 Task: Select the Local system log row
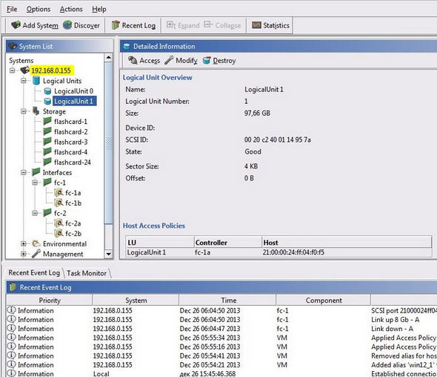(x=221, y=373)
